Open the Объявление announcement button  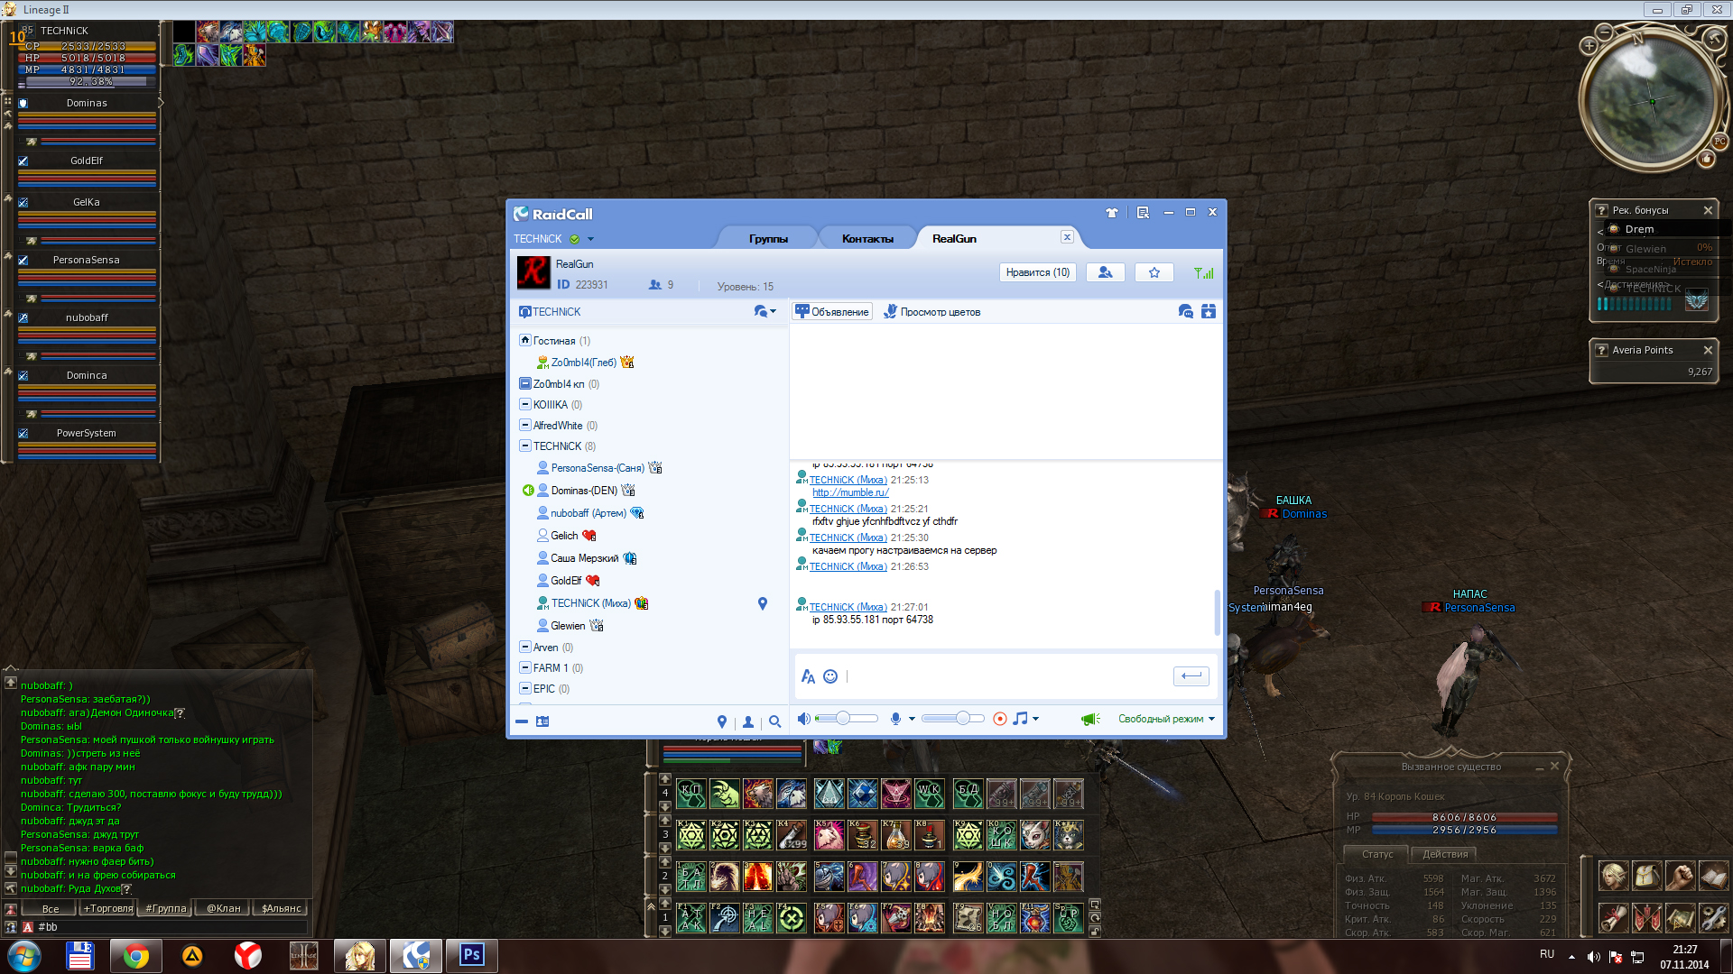tap(832, 311)
